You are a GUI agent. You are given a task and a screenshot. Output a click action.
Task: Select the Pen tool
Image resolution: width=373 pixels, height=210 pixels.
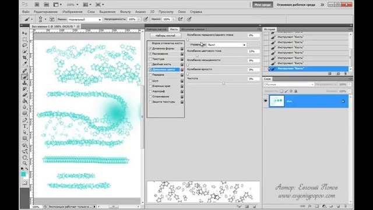point(24,120)
